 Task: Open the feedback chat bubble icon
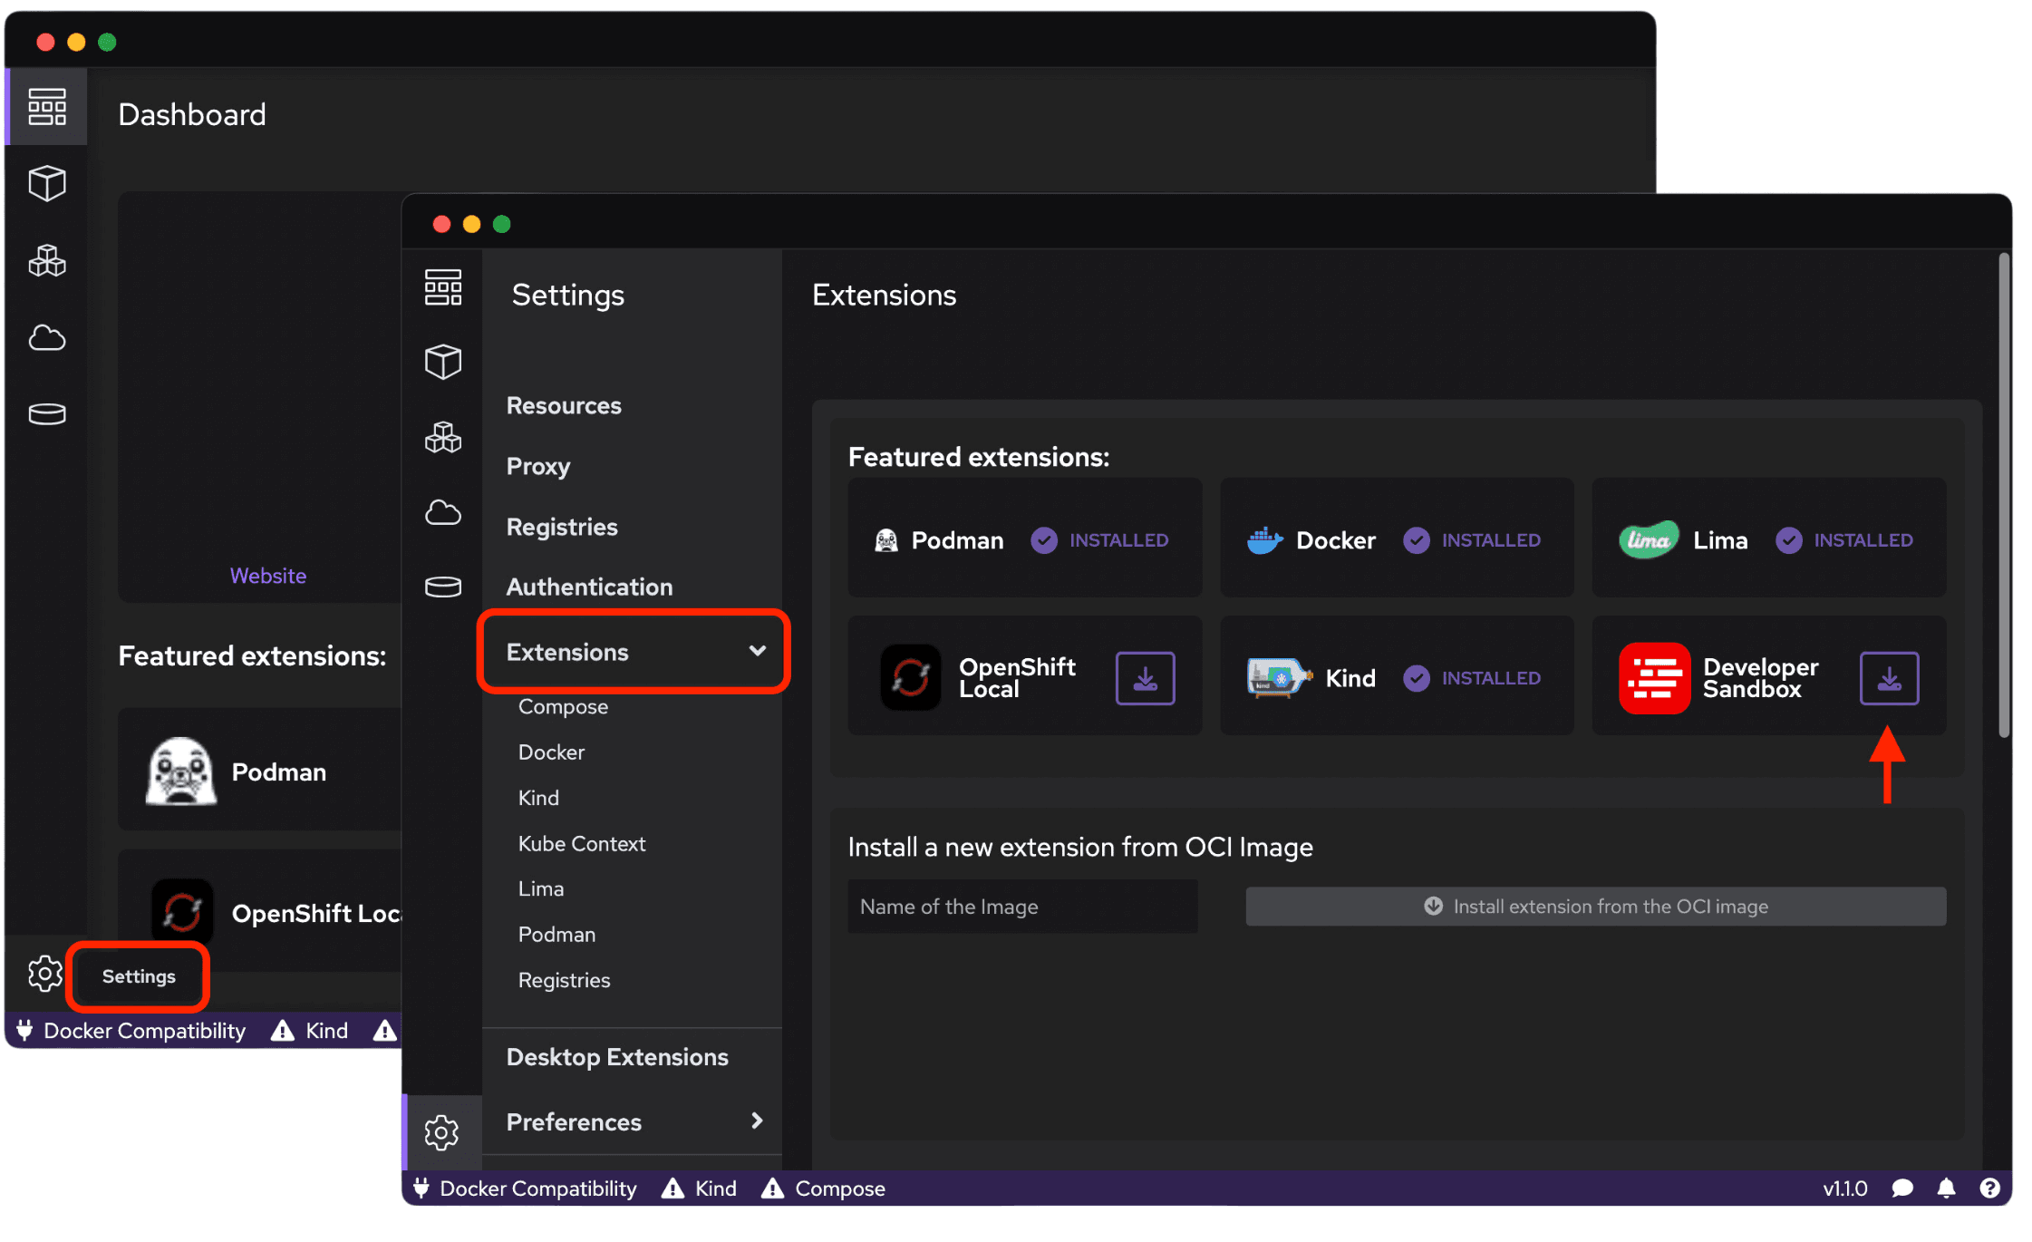1902,1189
